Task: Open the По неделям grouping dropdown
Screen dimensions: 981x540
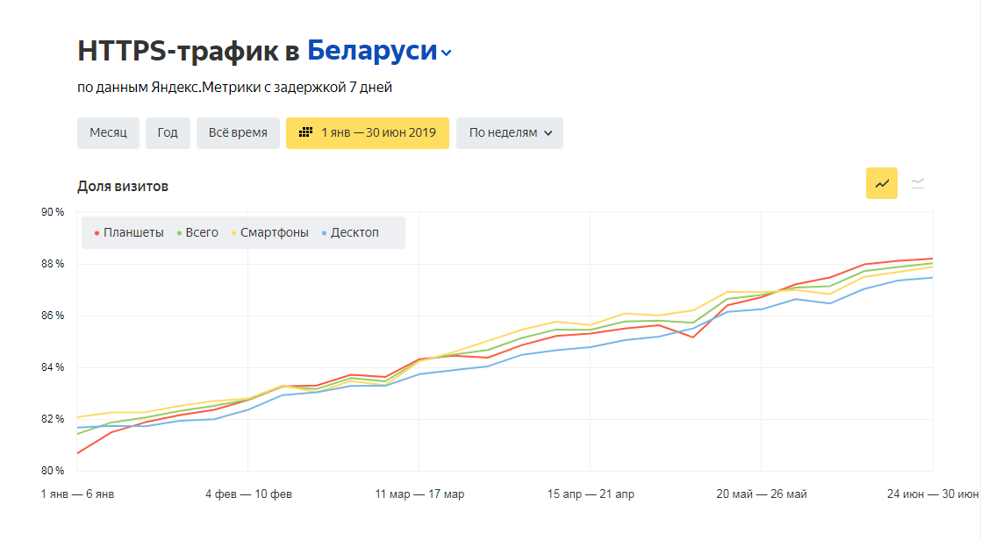Action: point(509,133)
